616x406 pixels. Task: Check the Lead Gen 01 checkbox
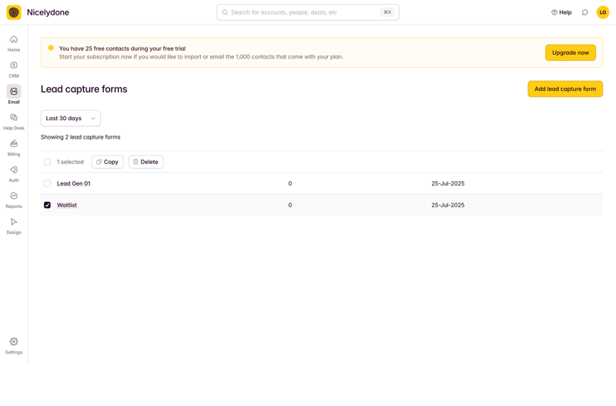[x=47, y=183]
